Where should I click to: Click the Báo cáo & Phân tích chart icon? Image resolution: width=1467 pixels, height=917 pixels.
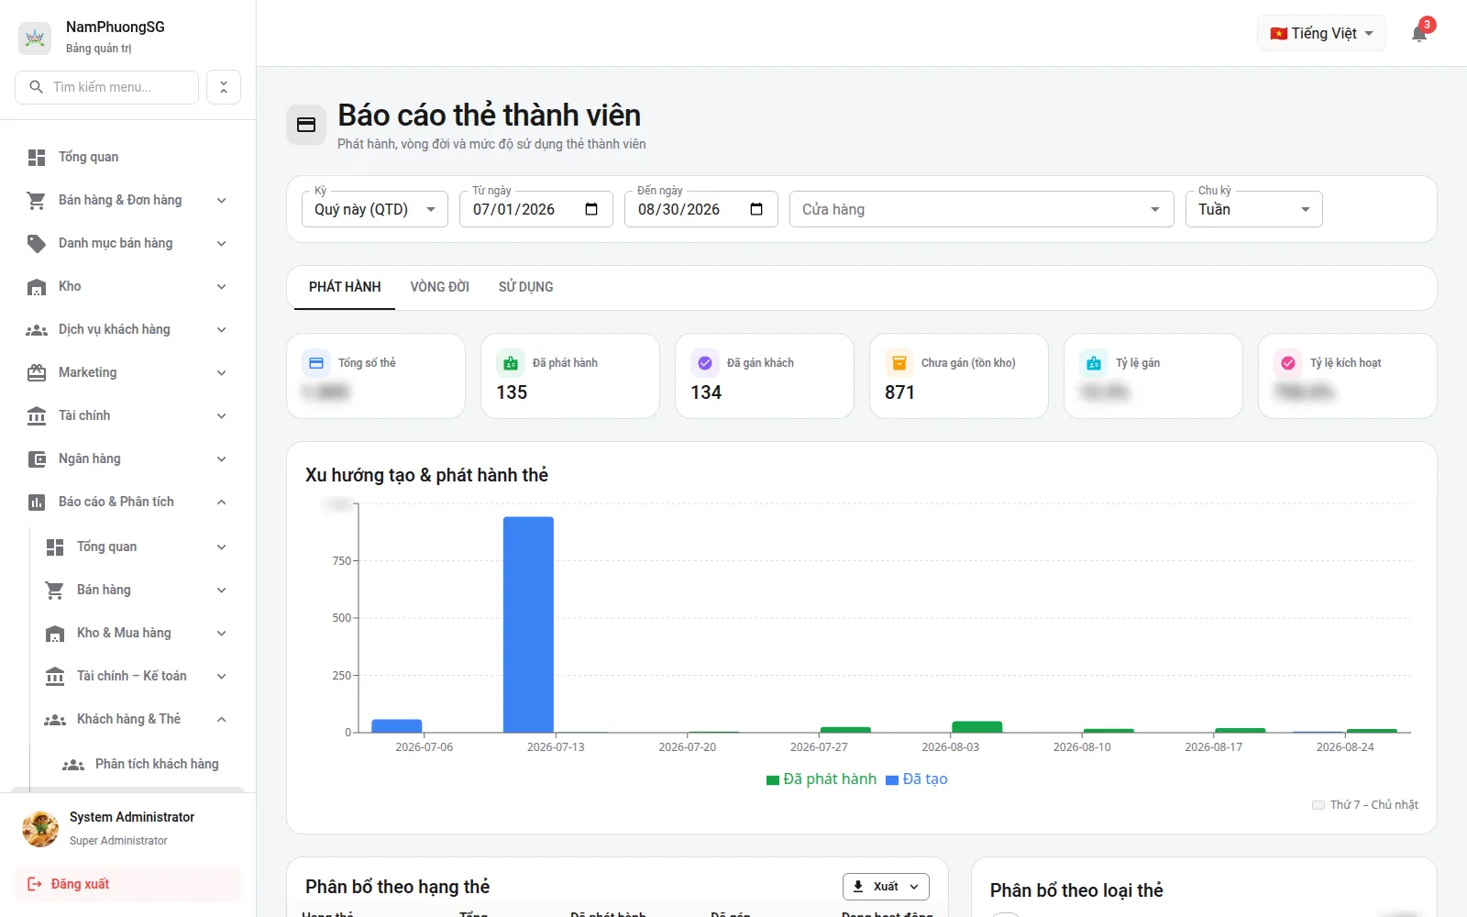(x=37, y=503)
